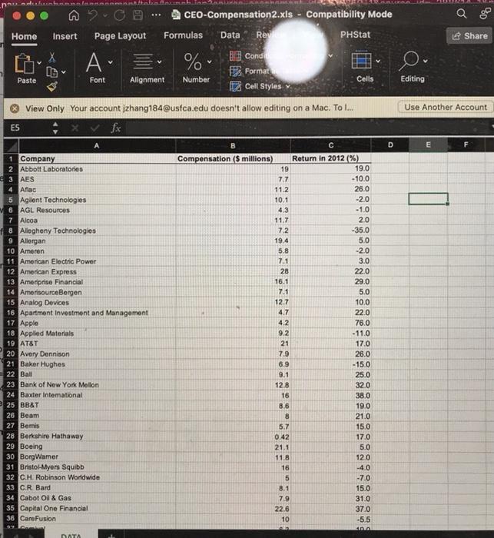The image size is (494, 538).
Task: Open the Number dropdown arrow
Action: click(x=209, y=61)
